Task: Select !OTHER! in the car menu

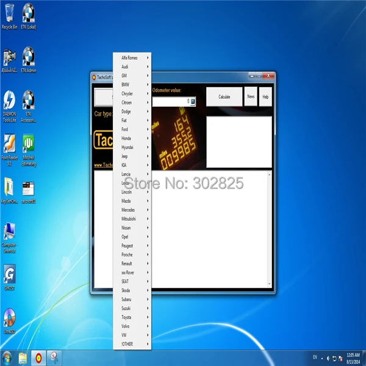Action: point(132,344)
